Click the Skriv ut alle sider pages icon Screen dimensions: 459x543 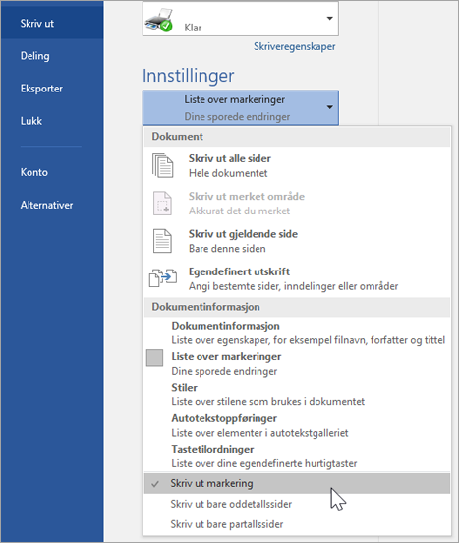click(162, 165)
